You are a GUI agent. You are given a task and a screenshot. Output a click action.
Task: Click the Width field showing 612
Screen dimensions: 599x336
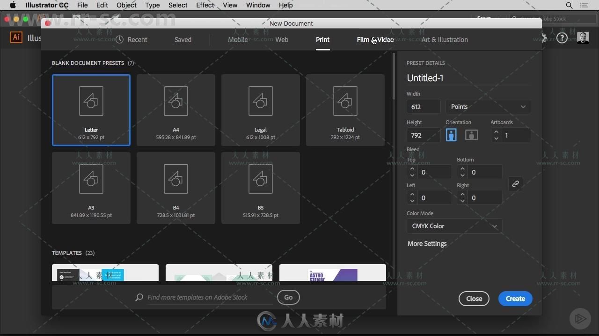424,106
